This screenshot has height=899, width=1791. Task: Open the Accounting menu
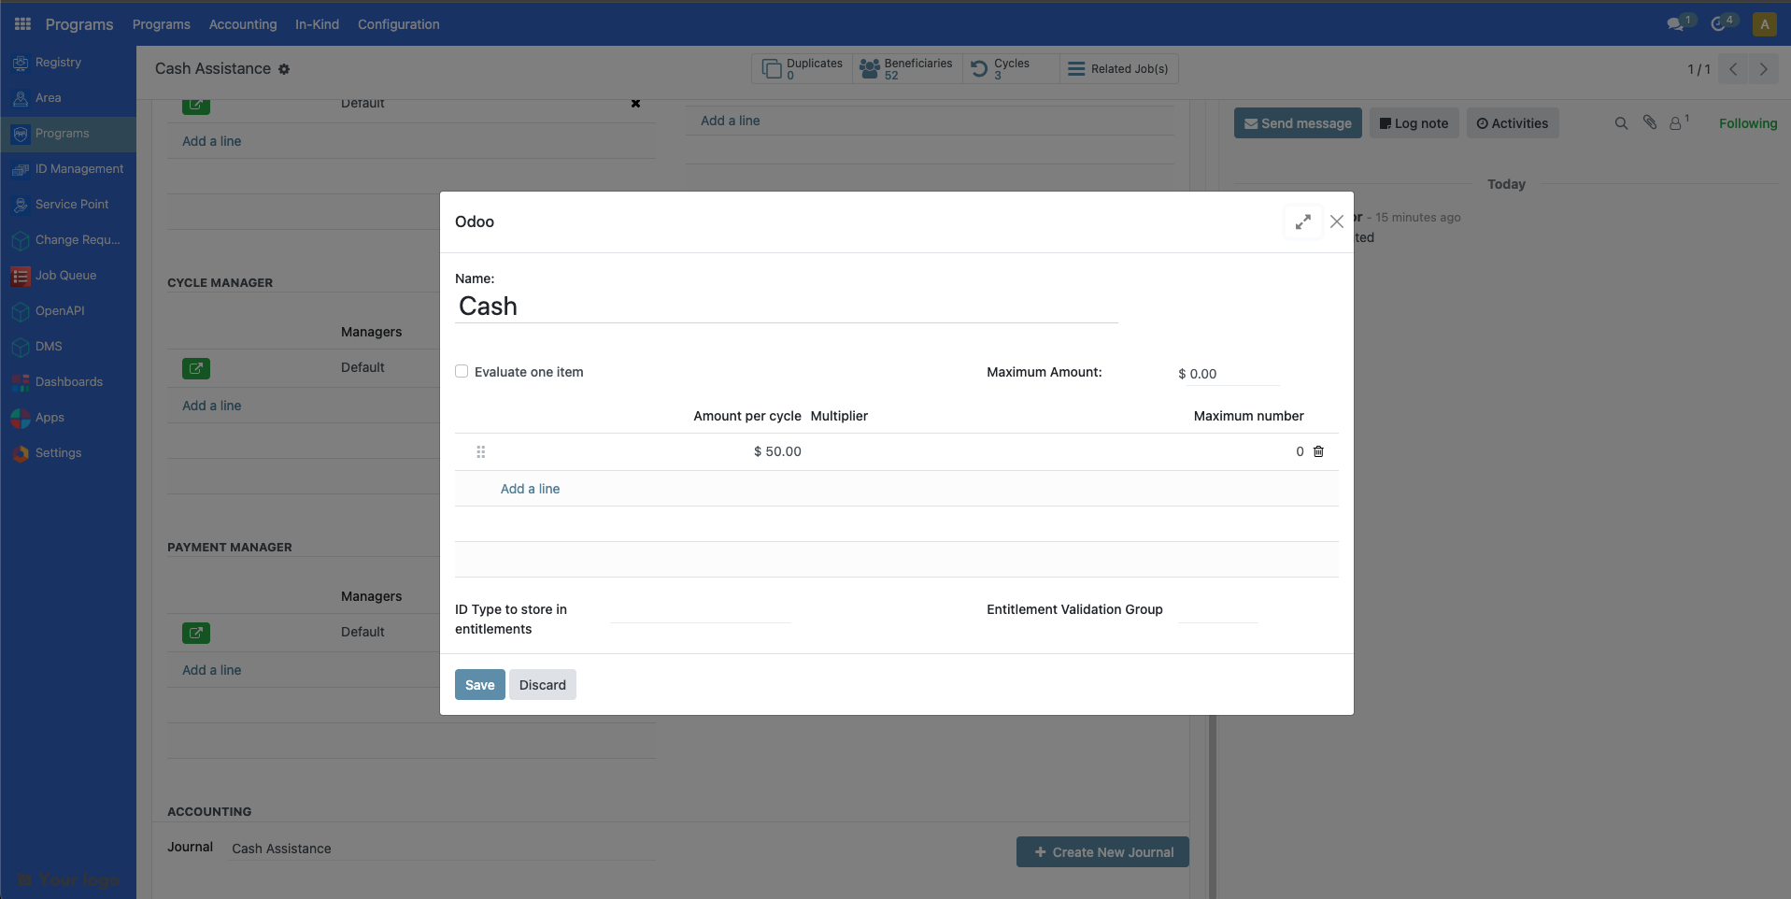coord(242,23)
